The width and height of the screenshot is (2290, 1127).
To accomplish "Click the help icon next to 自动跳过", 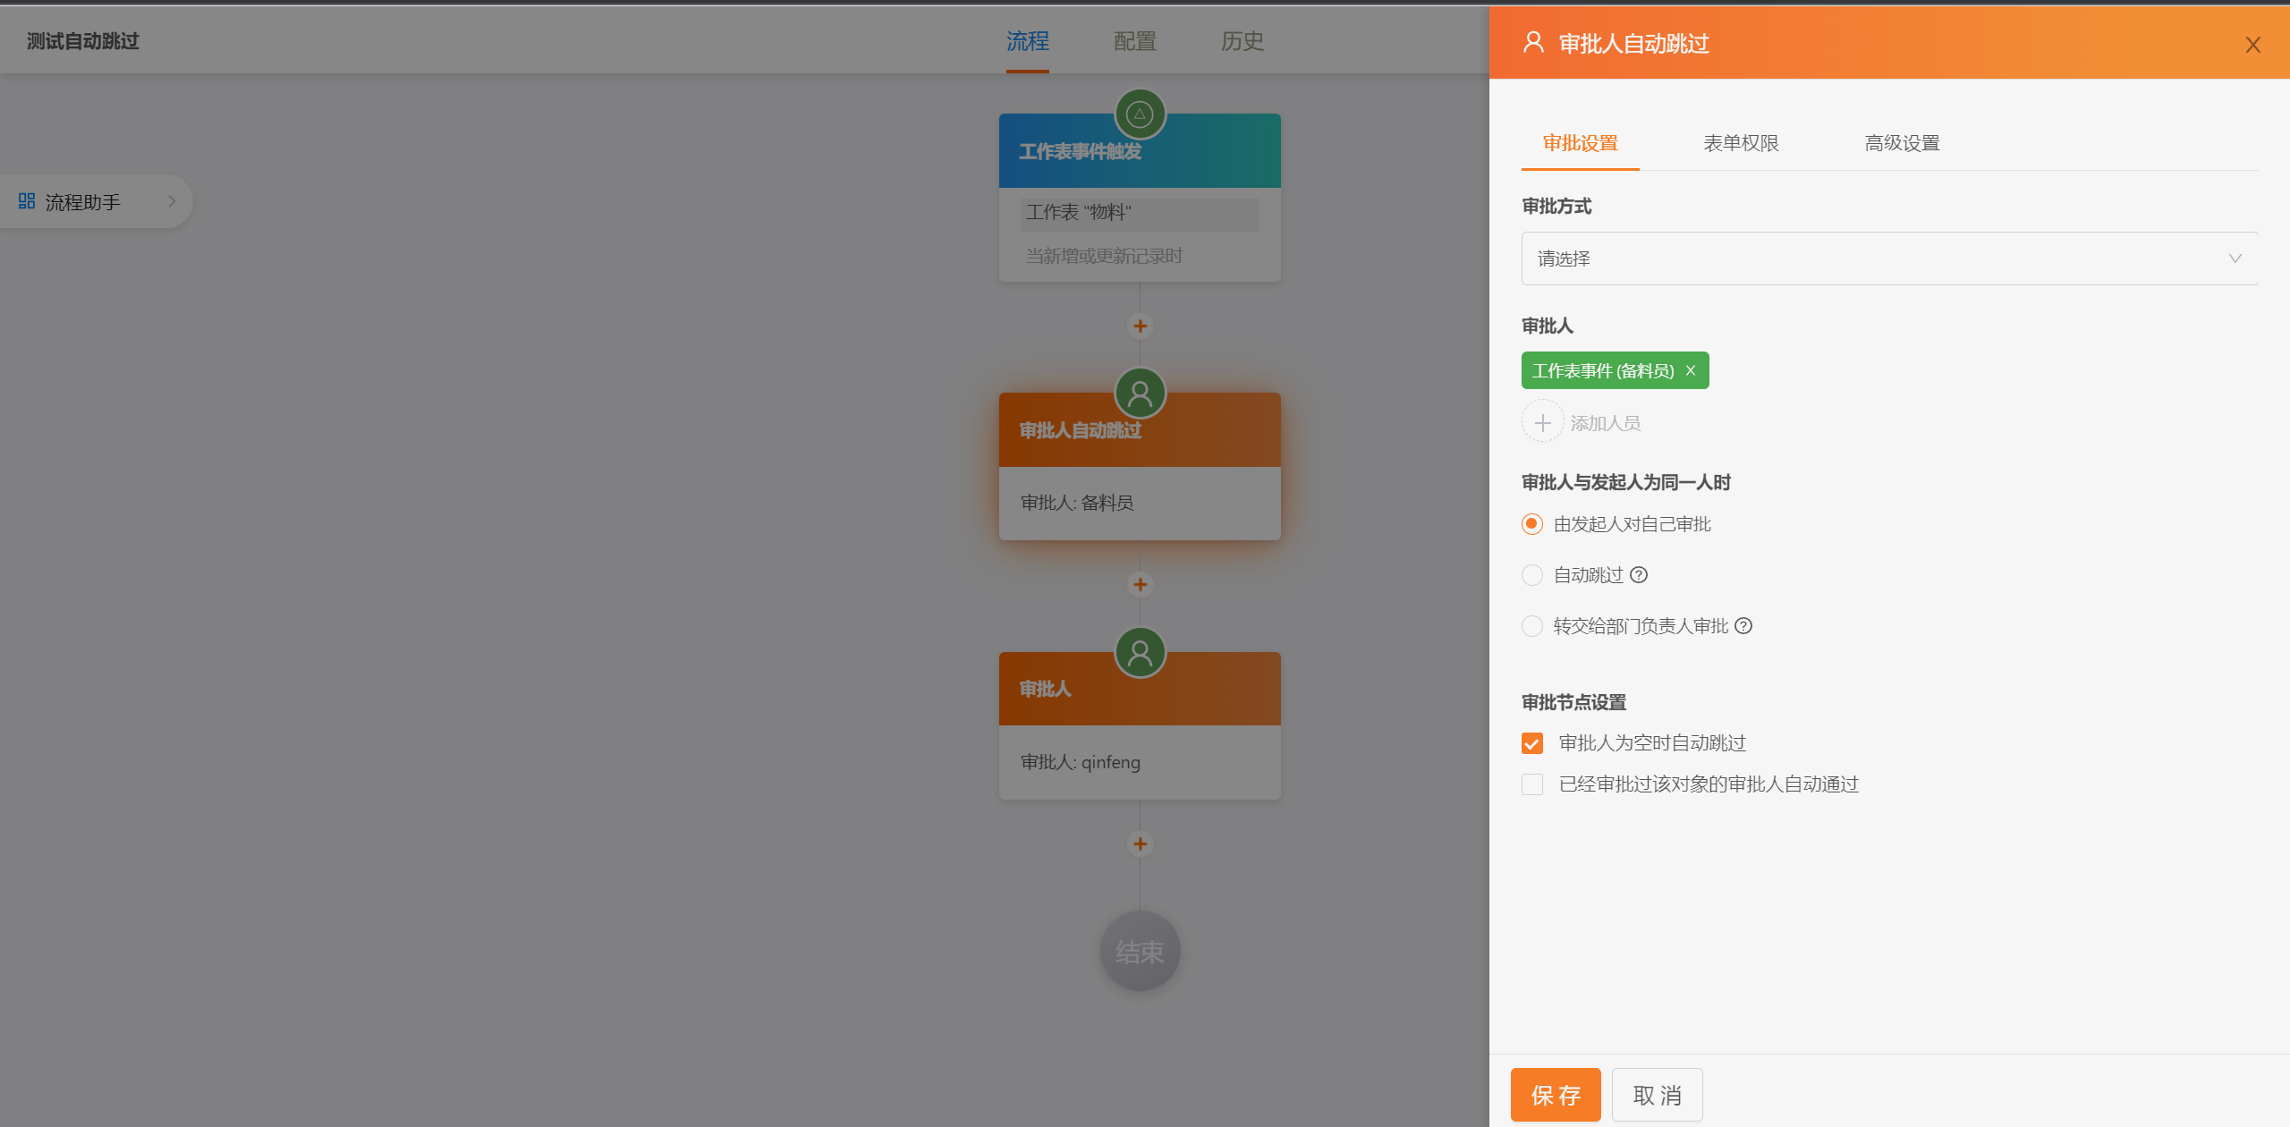I will (x=1639, y=575).
